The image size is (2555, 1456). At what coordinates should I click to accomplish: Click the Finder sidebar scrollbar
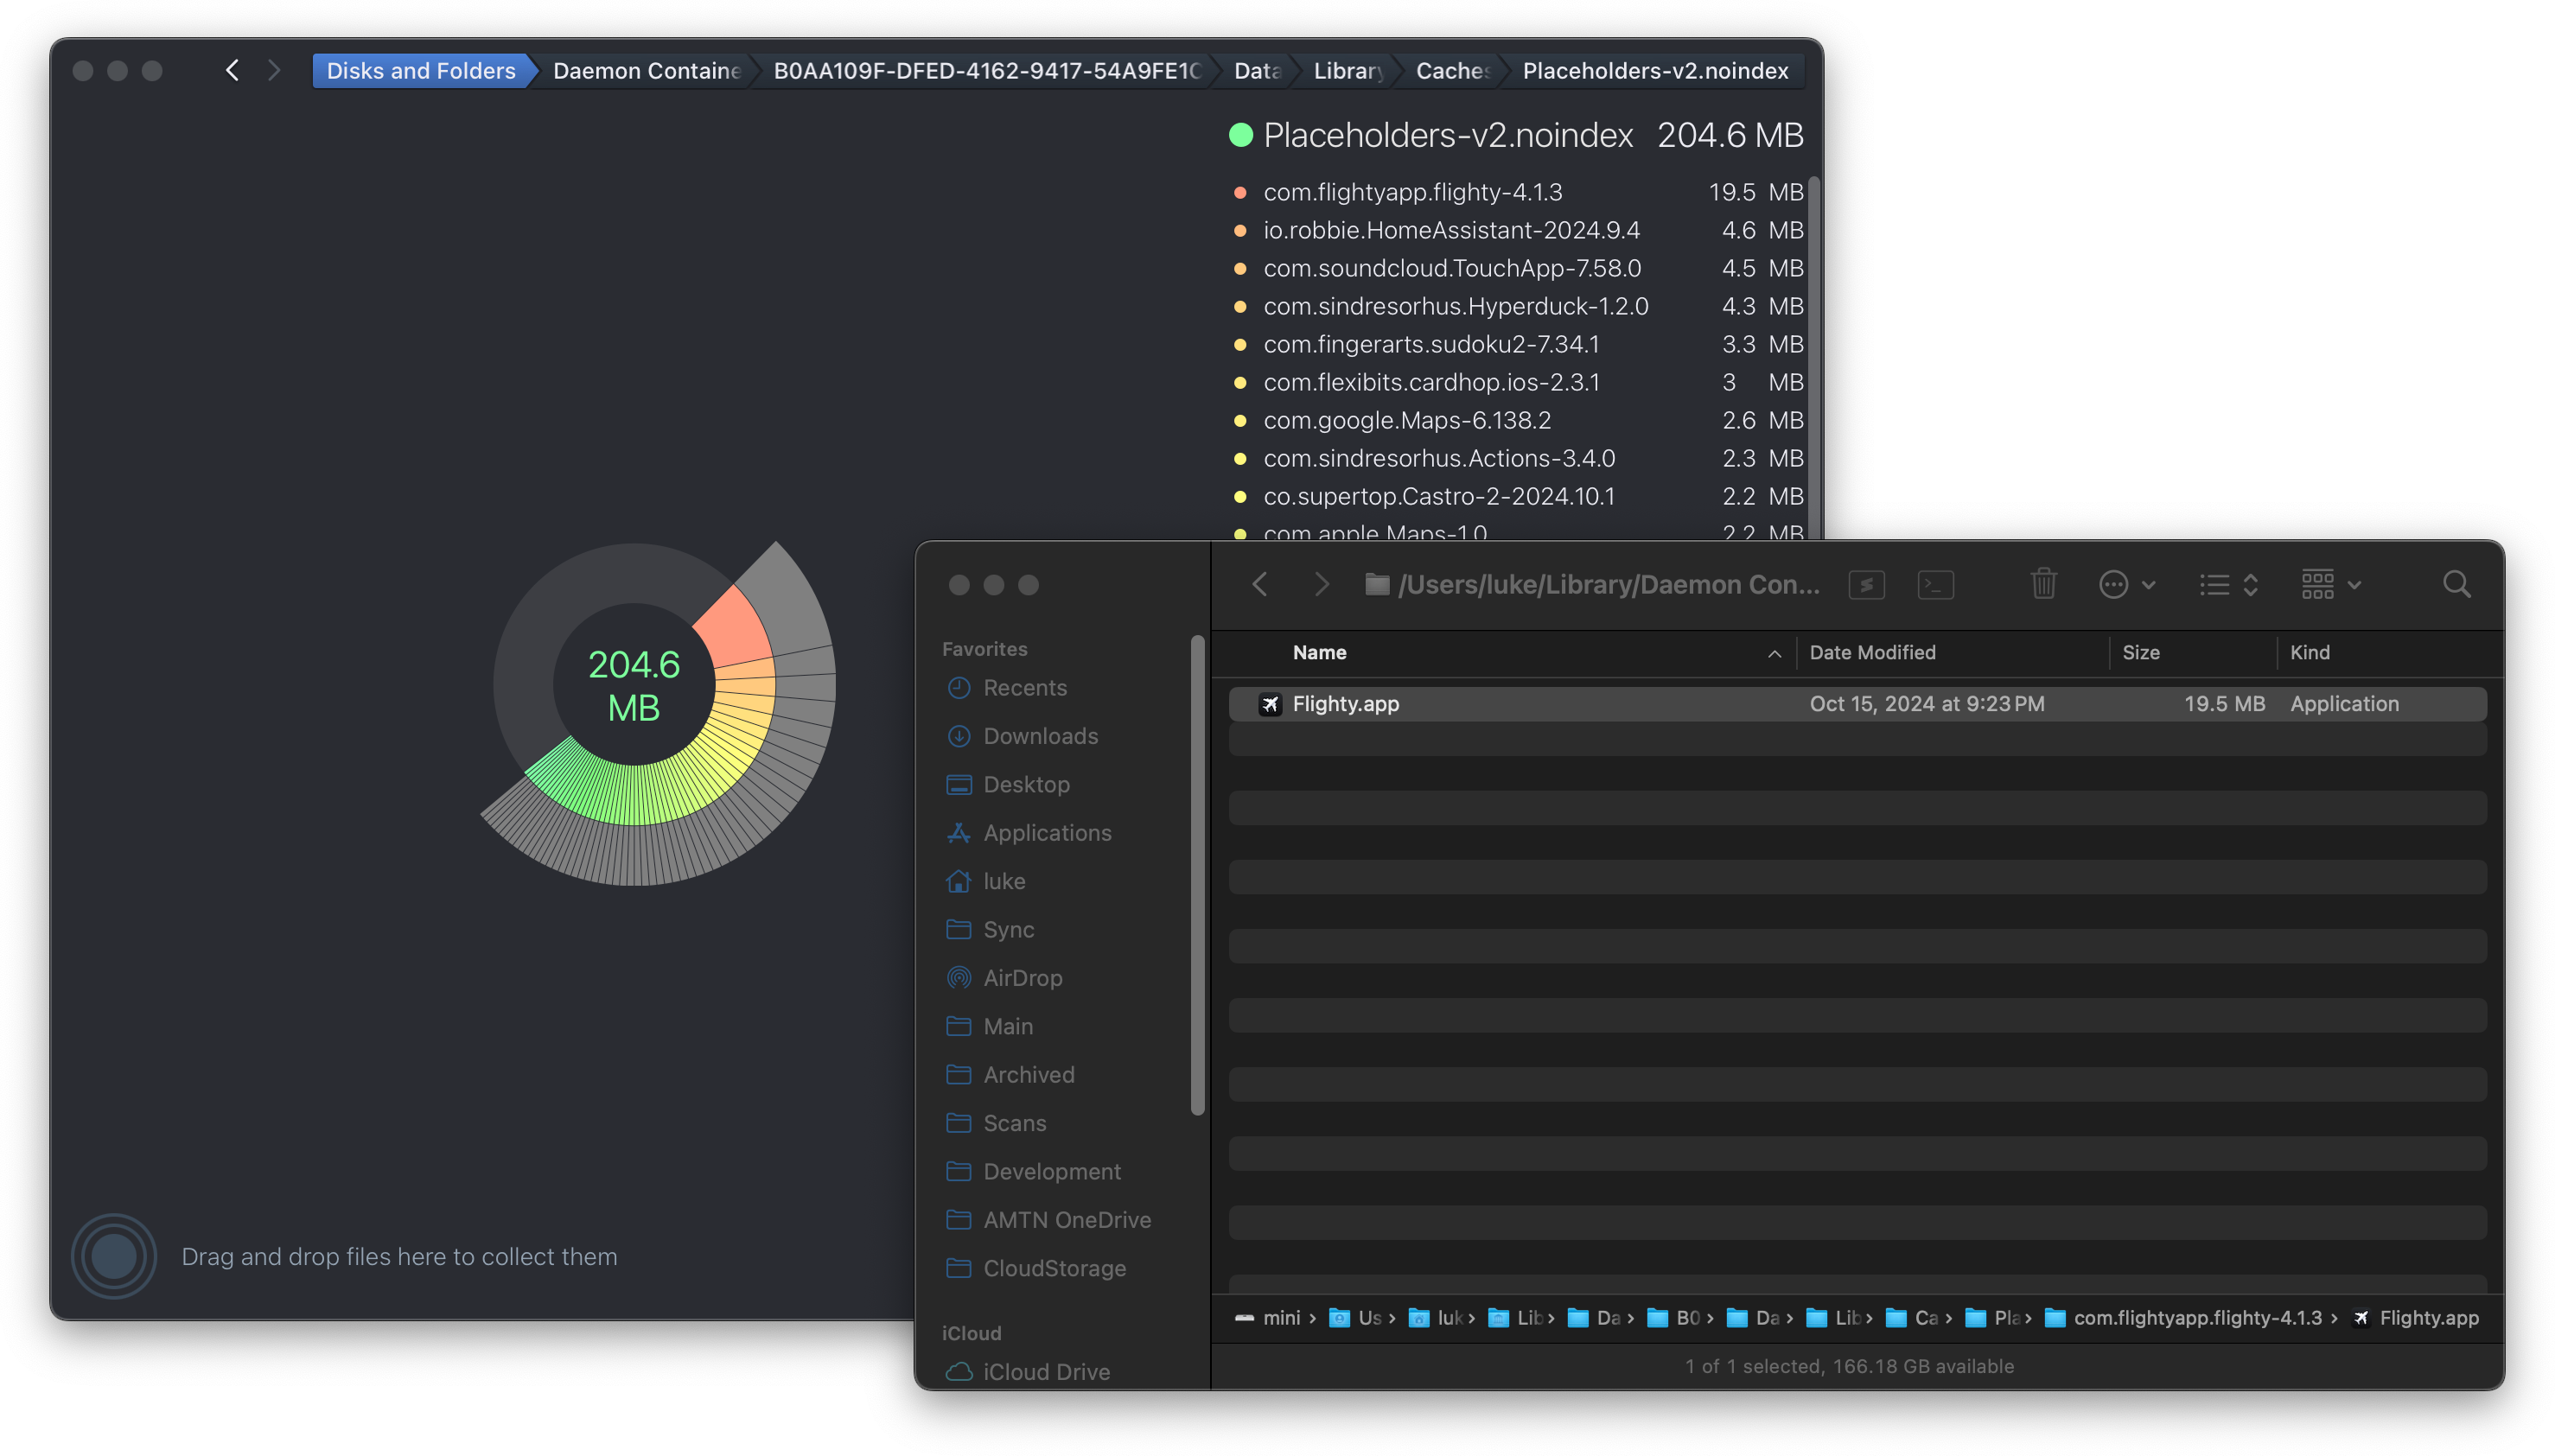(x=1197, y=875)
